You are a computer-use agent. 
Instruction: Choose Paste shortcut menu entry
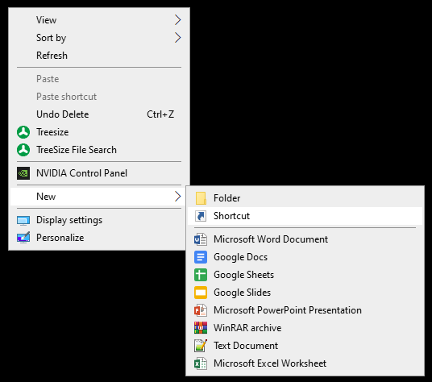coord(99,97)
